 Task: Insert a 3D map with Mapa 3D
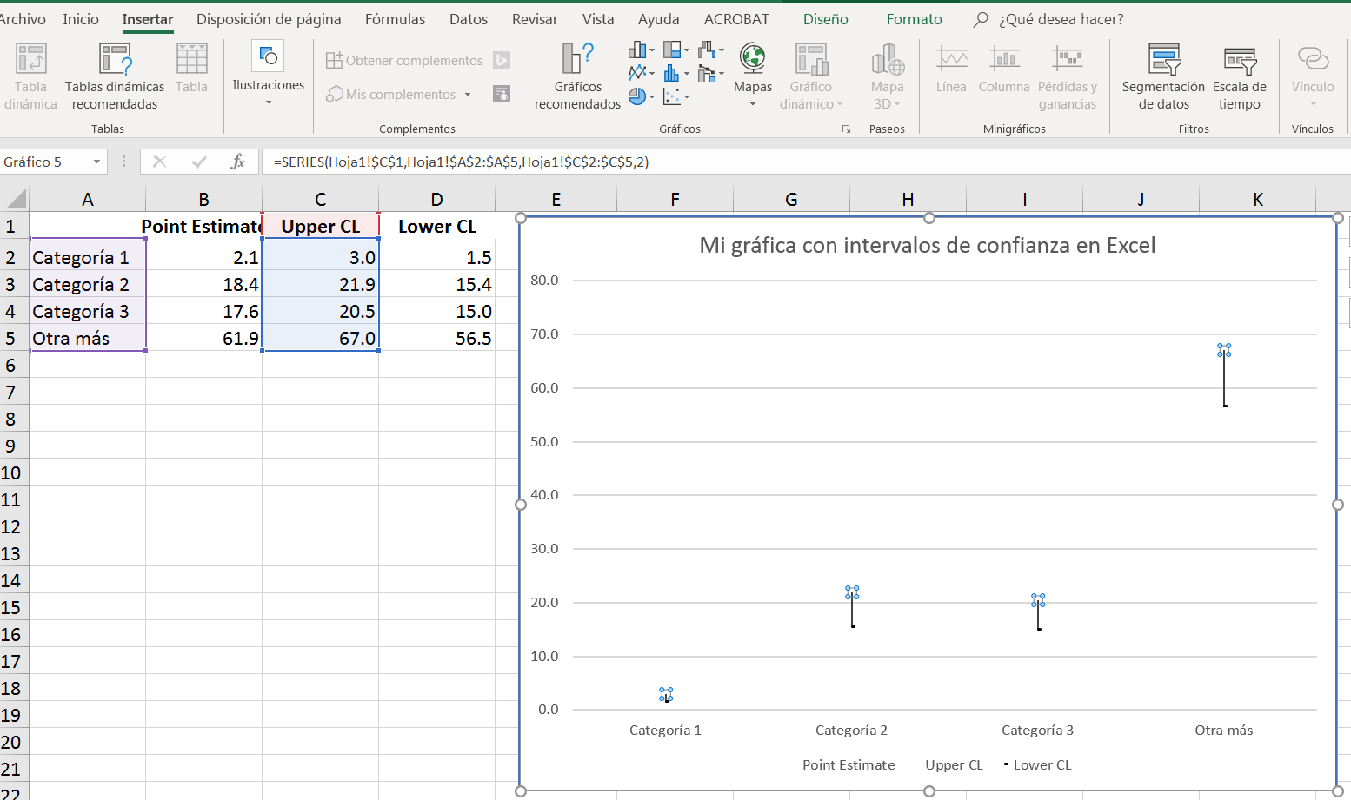[x=885, y=74]
